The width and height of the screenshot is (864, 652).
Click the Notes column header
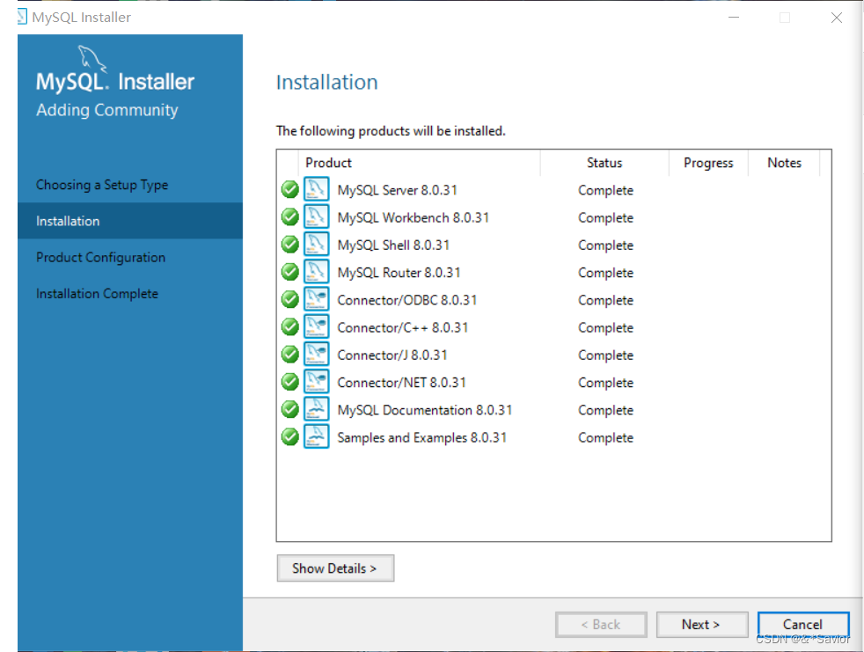pyautogui.click(x=784, y=163)
